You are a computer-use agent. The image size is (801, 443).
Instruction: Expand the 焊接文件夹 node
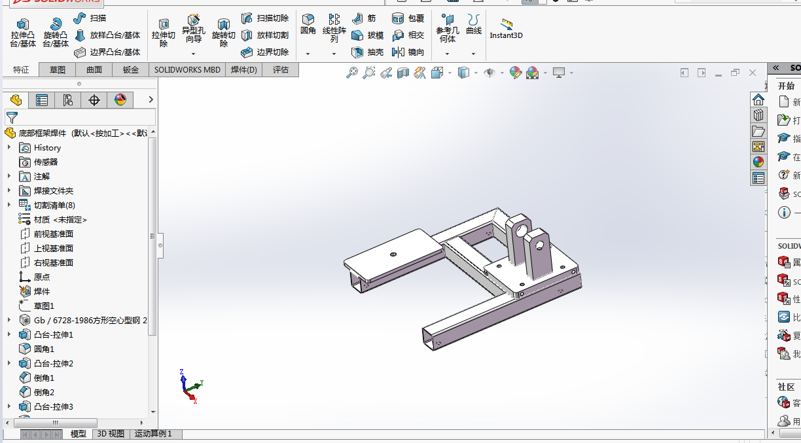[9, 191]
